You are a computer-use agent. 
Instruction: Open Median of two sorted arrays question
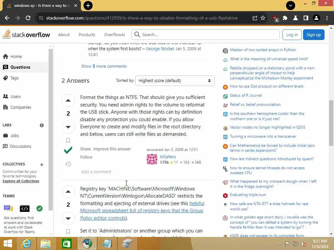tap(263, 50)
